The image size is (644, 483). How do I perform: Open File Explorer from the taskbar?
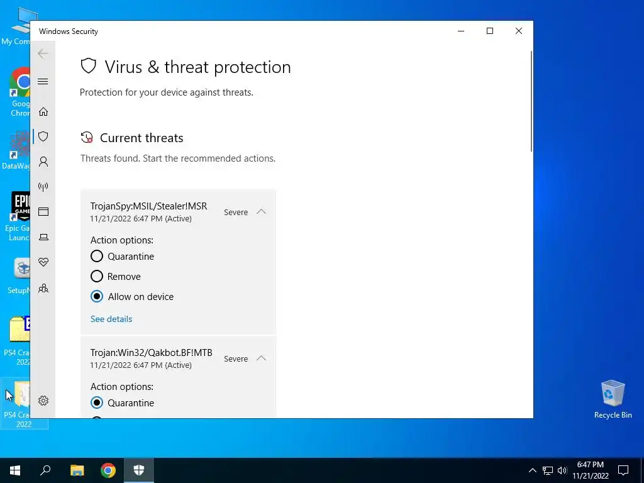point(77,470)
